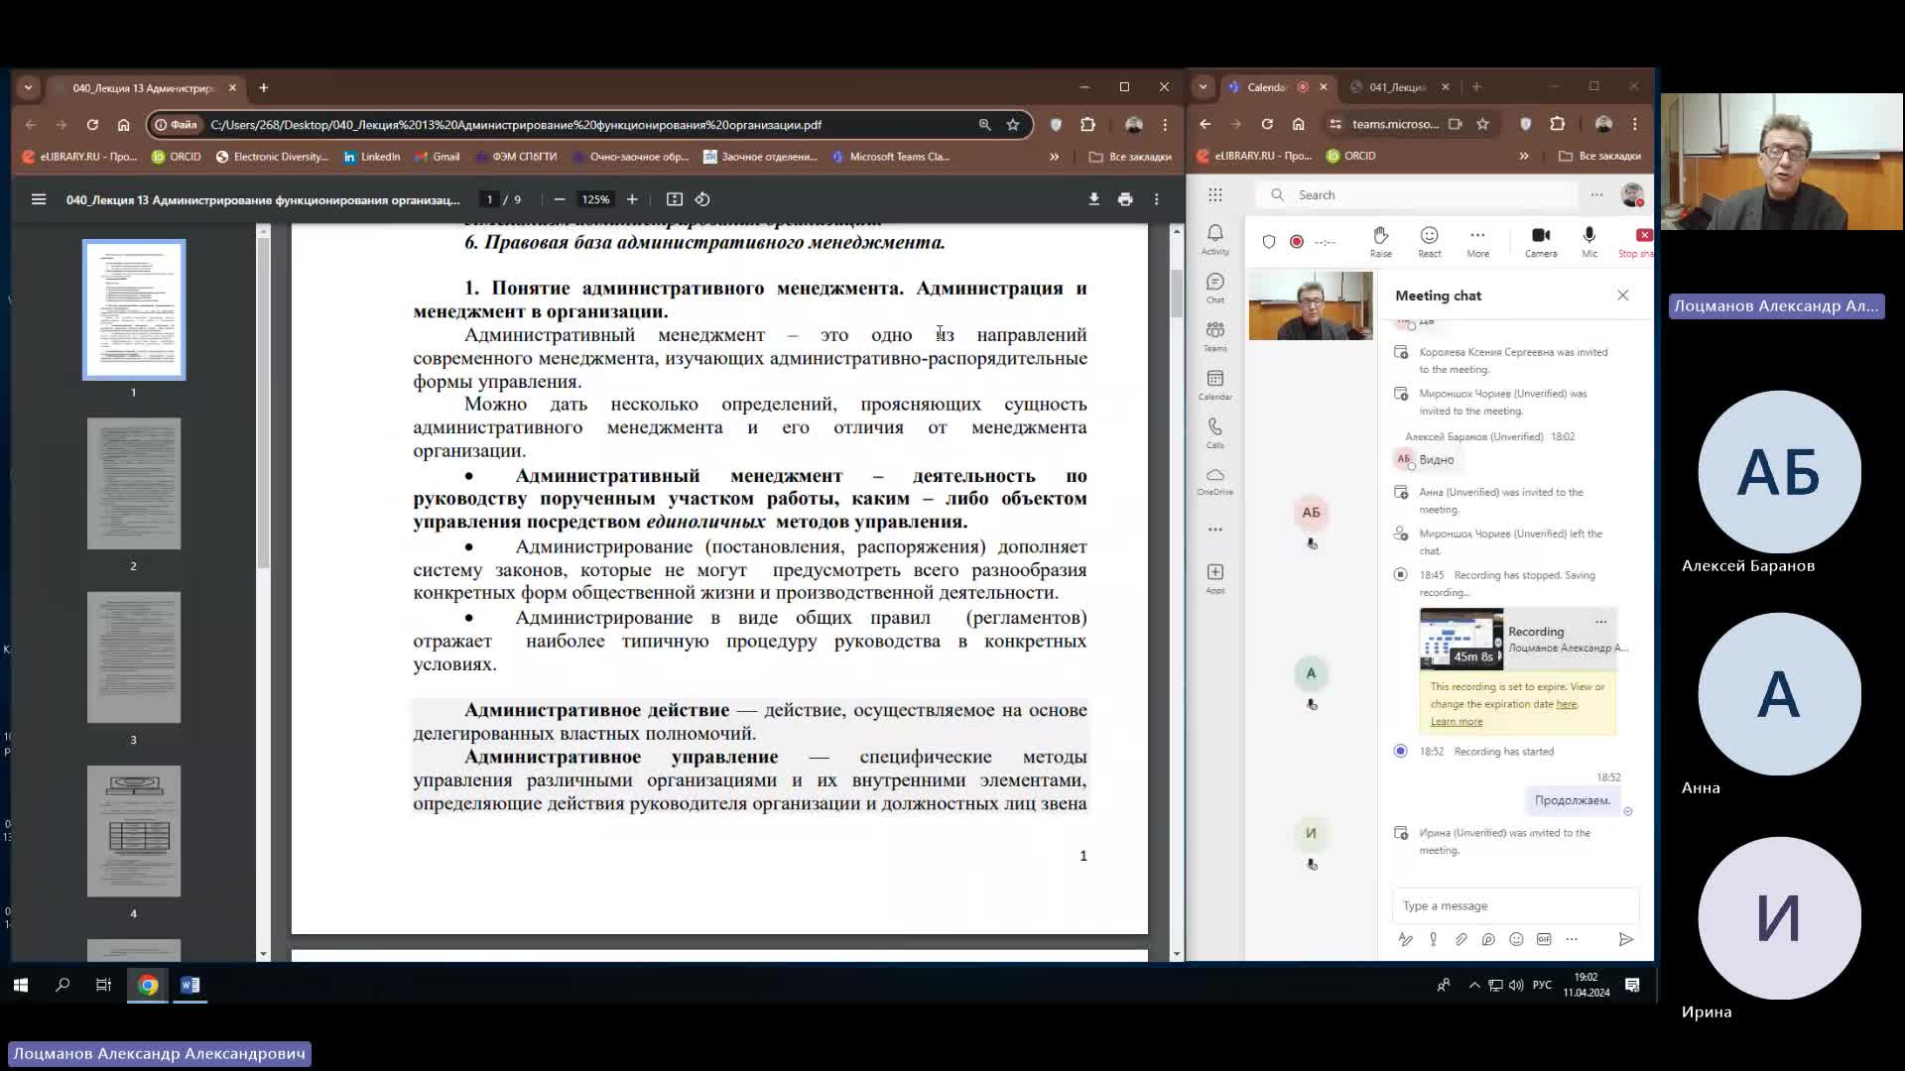Click the PDF zoom level 125% field
The image size is (1905, 1071).
(595, 199)
